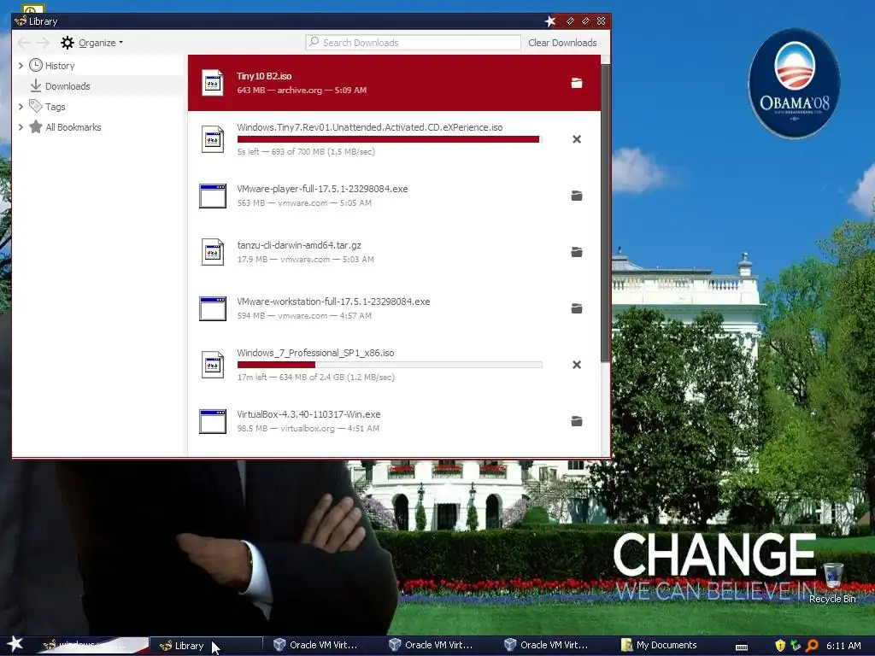Open containing folder for tanzu-cli-darwin-amd64.tar.gz

pos(577,252)
